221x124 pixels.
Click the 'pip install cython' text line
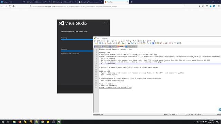pos(109,75)
